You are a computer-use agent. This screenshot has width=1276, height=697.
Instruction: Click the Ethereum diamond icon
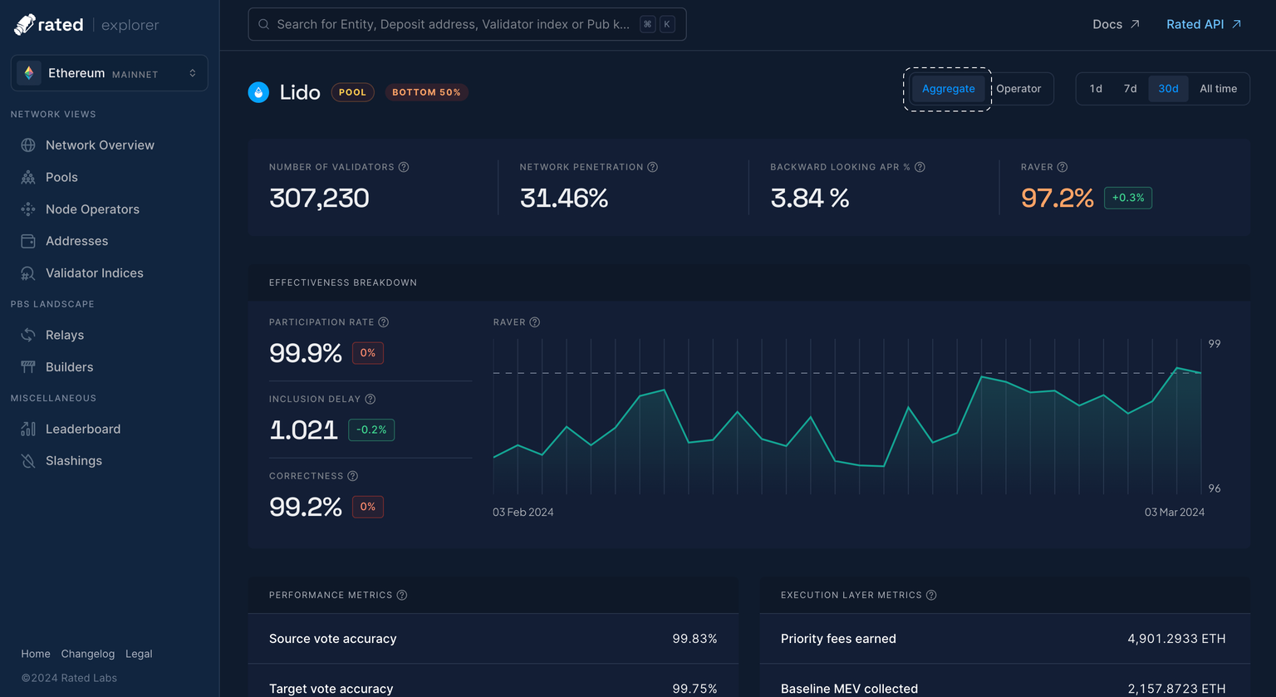(x=29, y=73)
